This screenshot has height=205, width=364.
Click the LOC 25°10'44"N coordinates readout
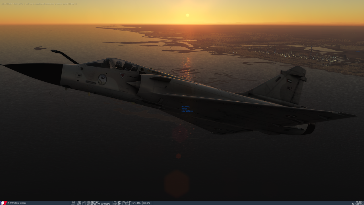[98, 204]
